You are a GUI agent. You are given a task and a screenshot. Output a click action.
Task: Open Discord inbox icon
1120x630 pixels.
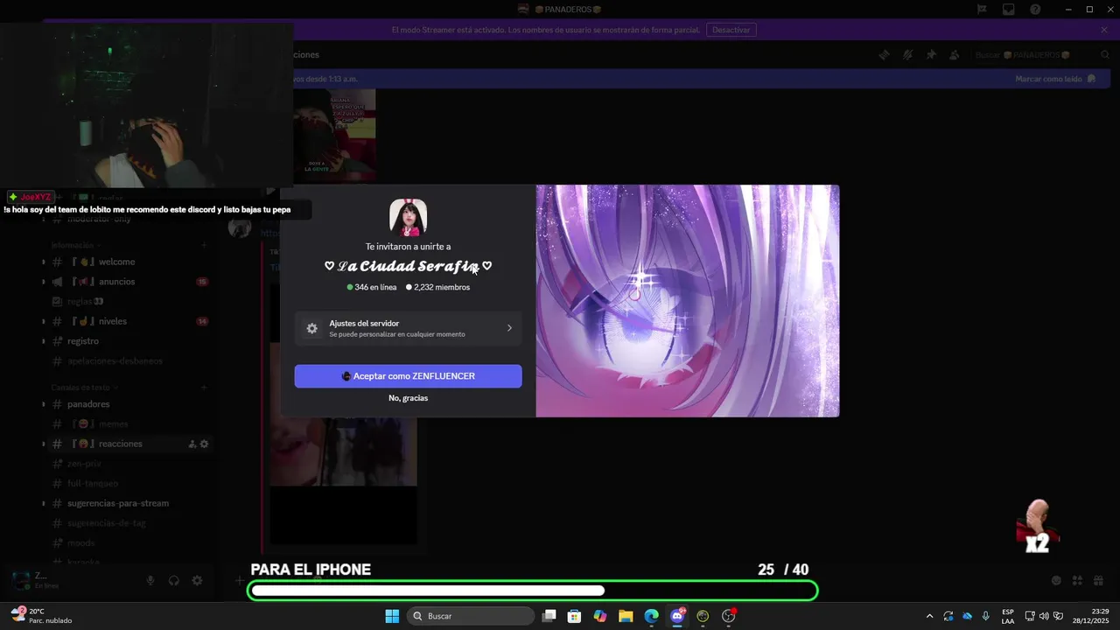(1009, 10)
